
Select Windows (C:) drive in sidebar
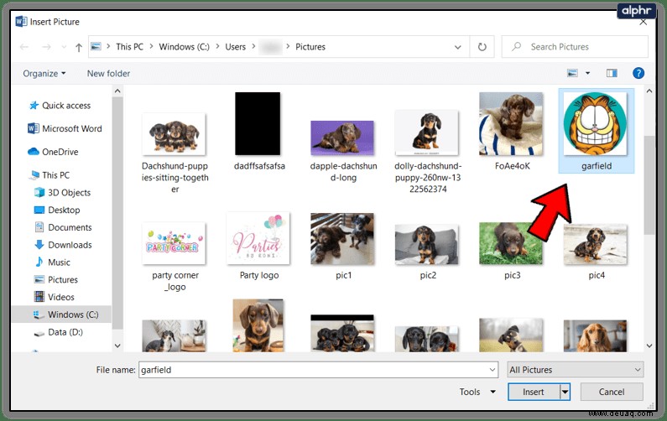click(66, 314)
